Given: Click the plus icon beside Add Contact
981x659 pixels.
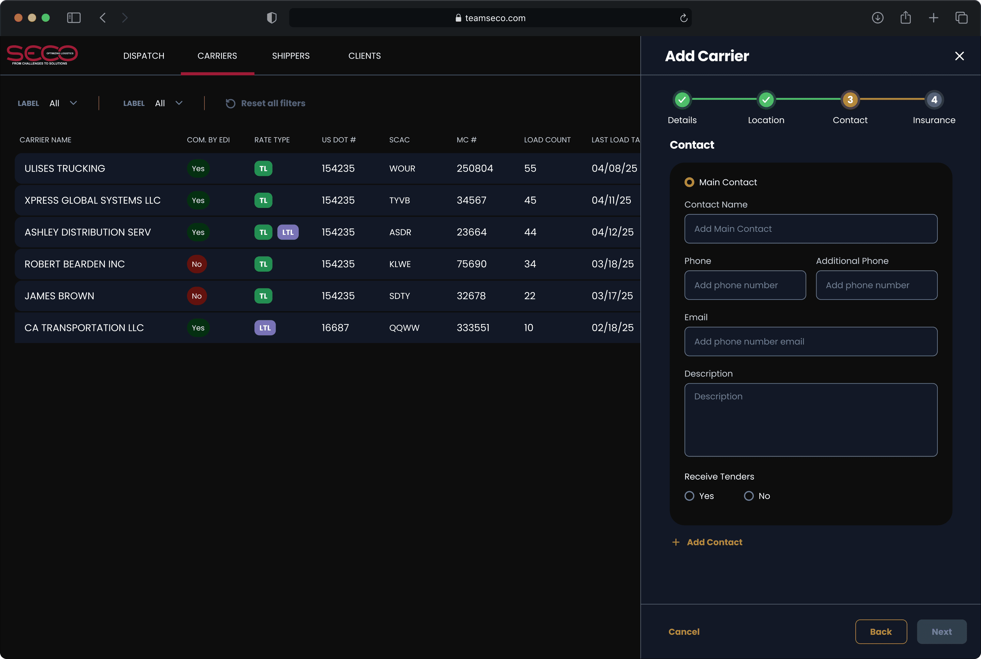Looking at the screenshot, I should 676,542.
